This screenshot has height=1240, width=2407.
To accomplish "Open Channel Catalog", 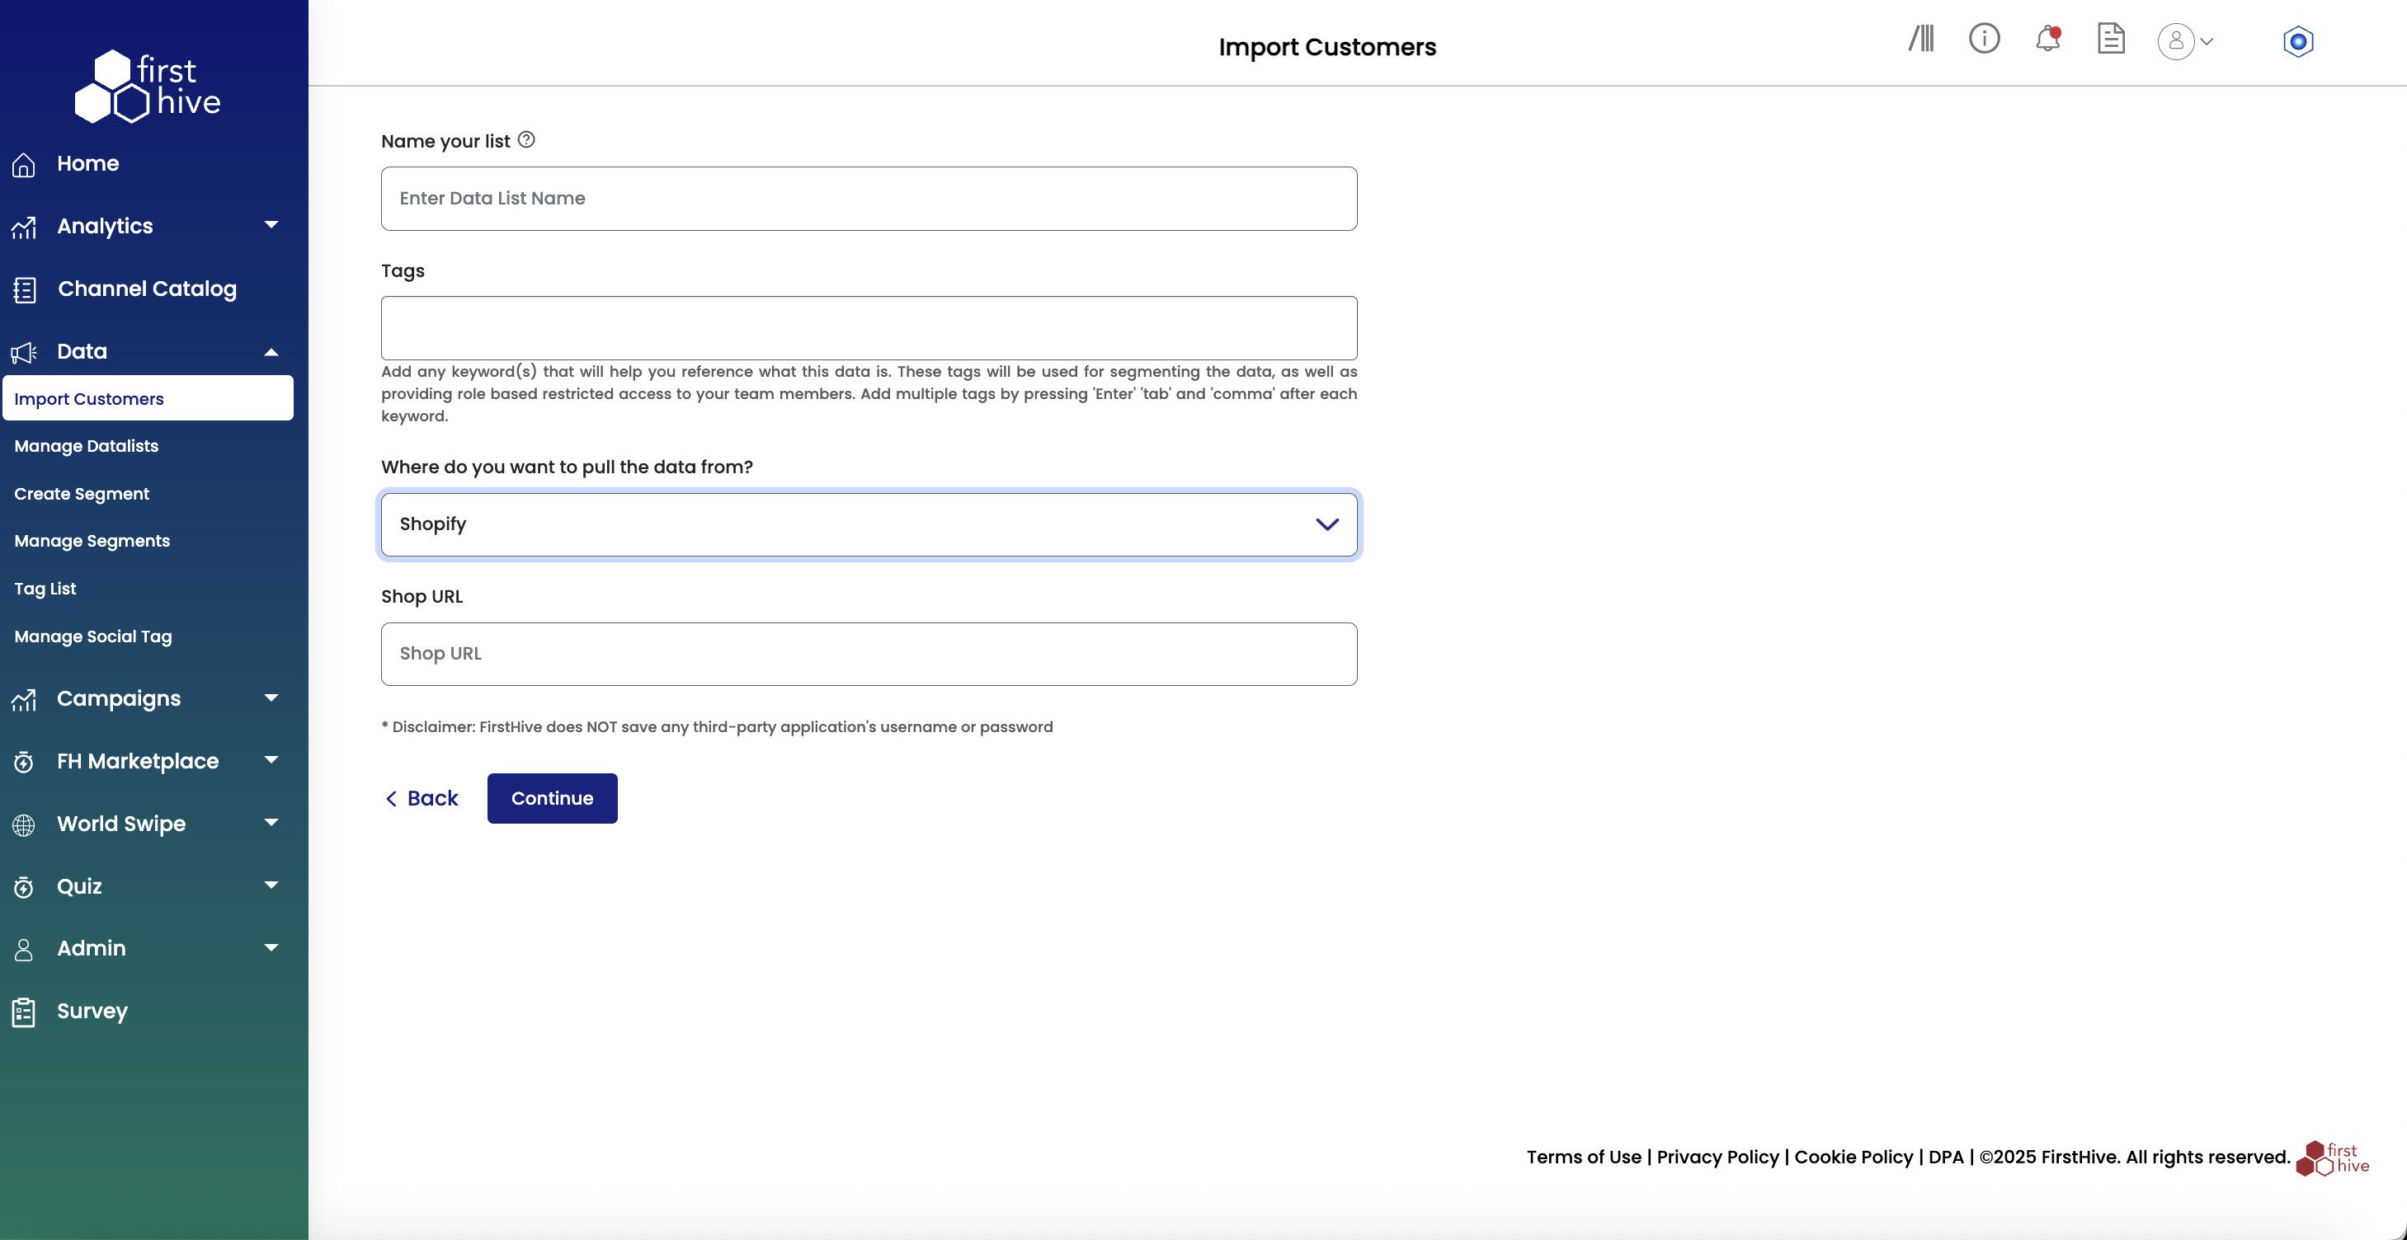I will coord(147,289).
